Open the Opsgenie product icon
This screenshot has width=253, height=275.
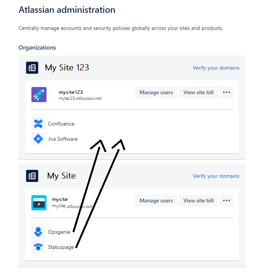click(x=38, y=232)
